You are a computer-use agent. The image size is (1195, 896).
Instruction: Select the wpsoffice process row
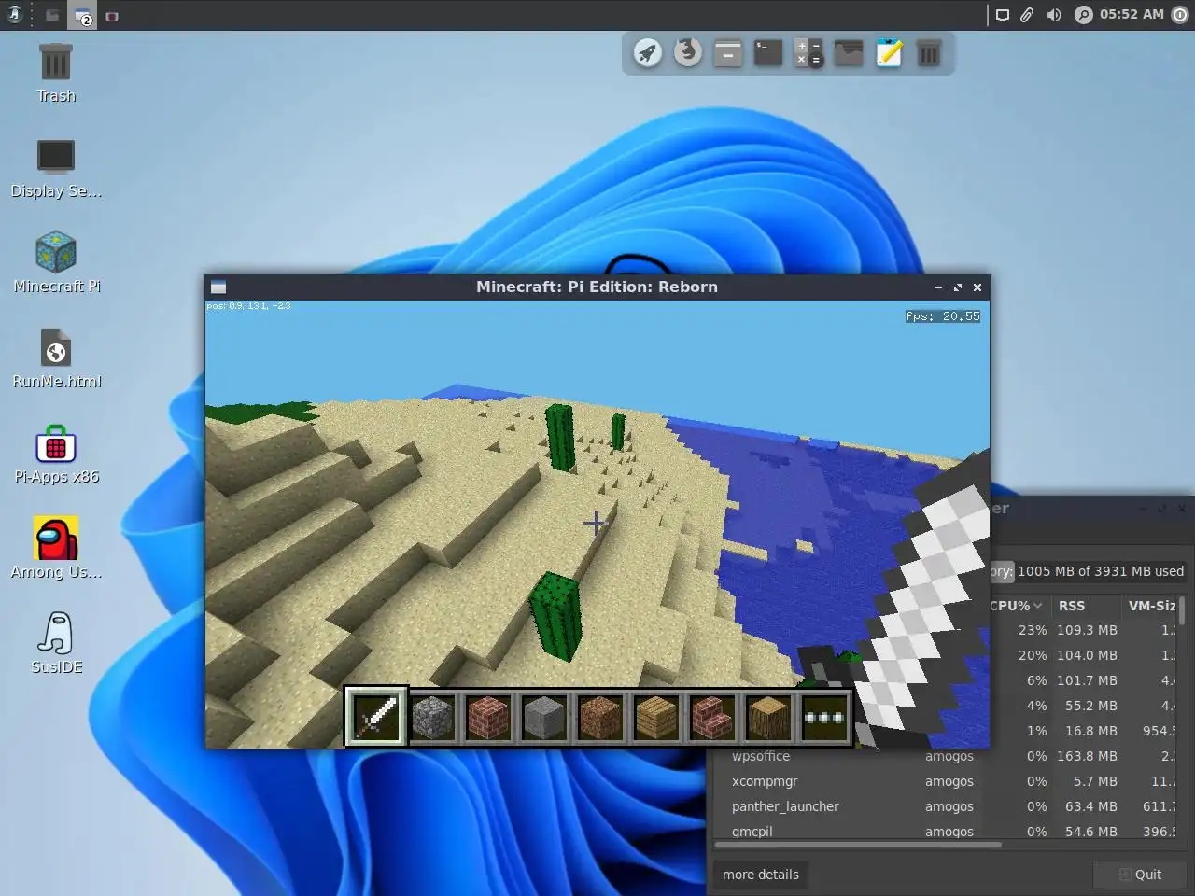[943, 756]
